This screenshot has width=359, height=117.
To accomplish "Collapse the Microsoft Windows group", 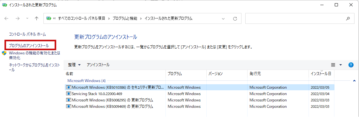I will tap(354, 81).
